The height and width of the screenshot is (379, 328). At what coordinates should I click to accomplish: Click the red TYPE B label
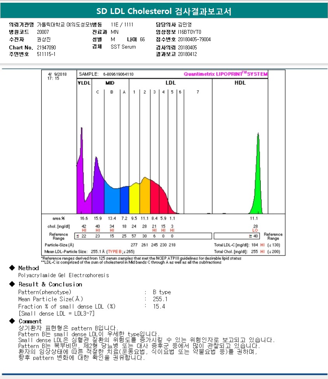point(115,252)
